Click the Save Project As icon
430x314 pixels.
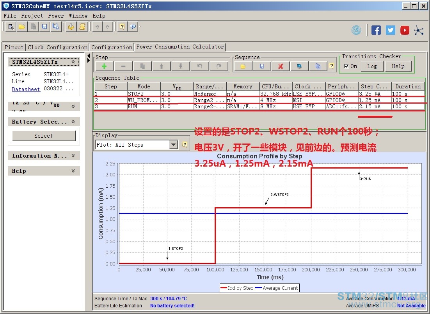point(55,27)
